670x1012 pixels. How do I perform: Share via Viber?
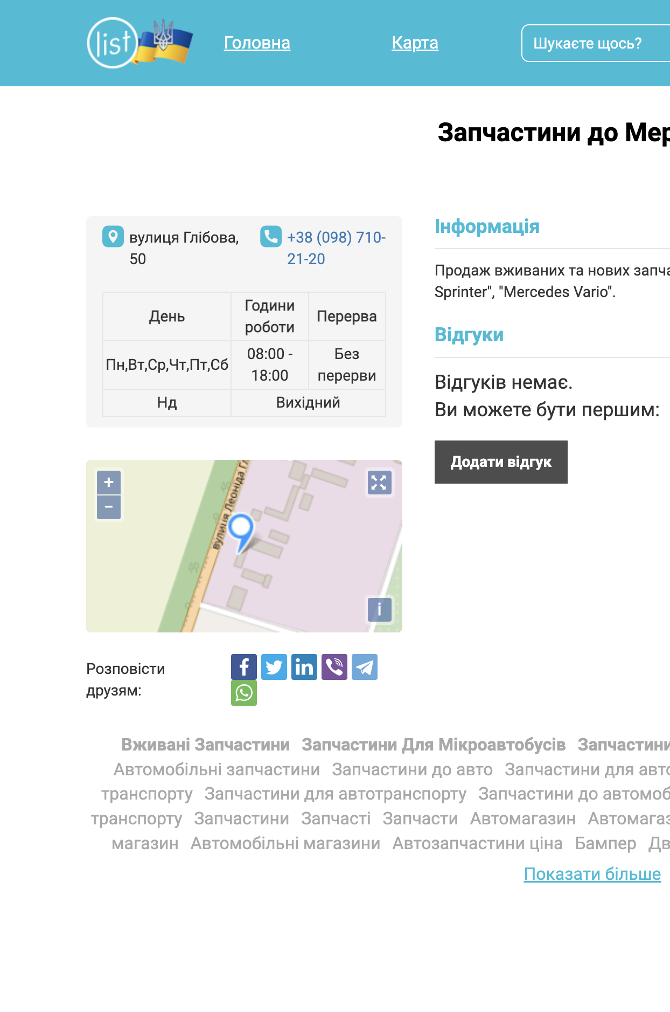[x=334, y=667]
